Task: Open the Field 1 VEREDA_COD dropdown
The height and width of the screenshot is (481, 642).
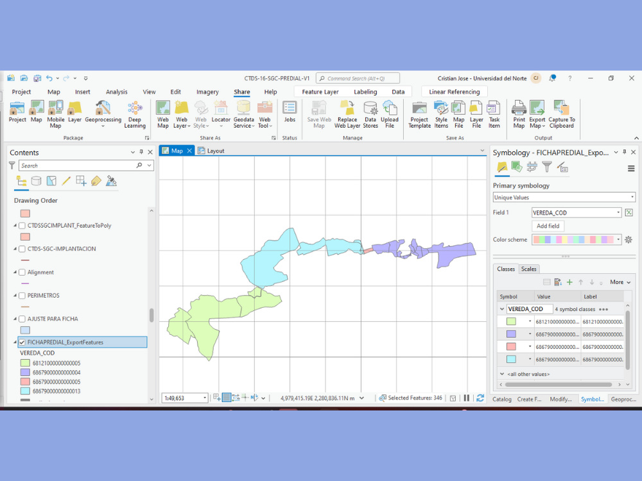Action: point(577,213)
